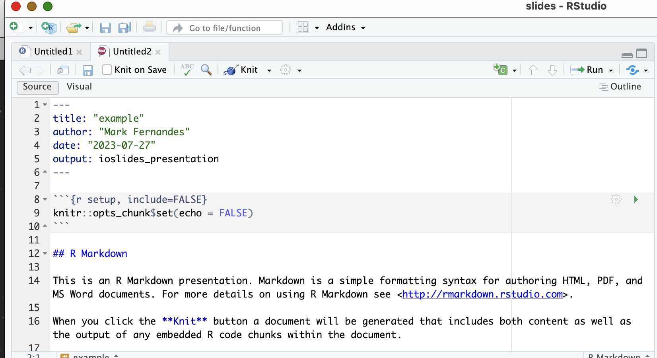Go back to previous source location
The image size is (657, 358).
(x=25, y=70)
